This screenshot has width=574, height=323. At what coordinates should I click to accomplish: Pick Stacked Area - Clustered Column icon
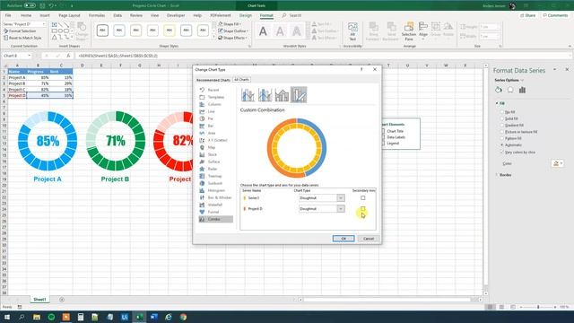tap(282, 95)
